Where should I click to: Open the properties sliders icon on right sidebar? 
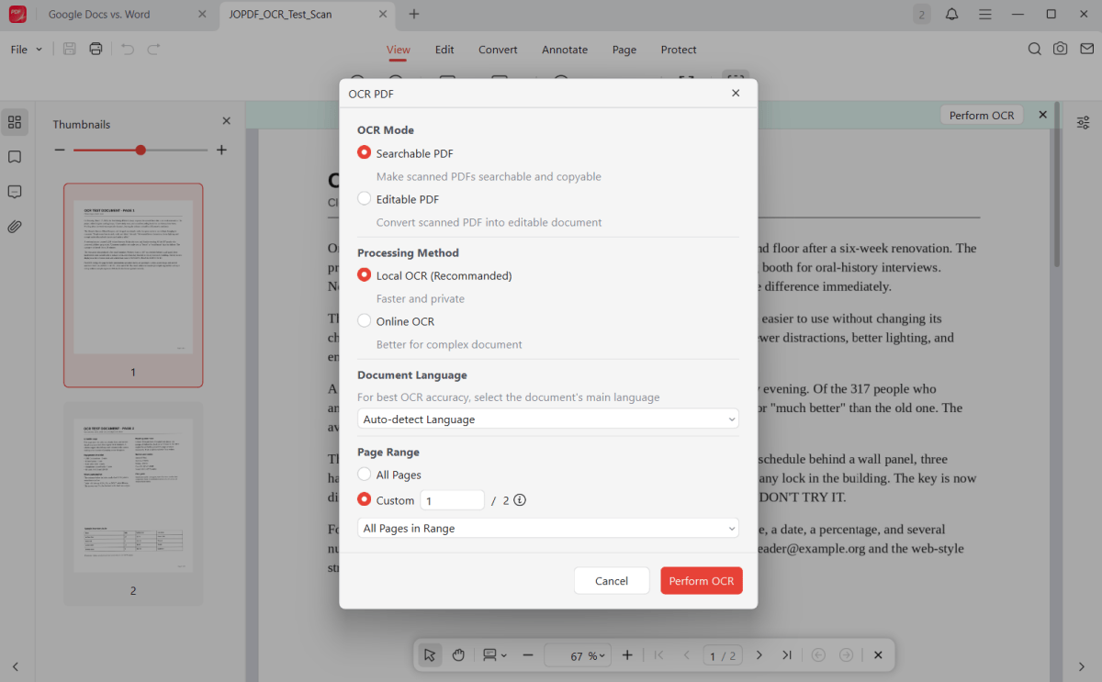(1084, 122)
